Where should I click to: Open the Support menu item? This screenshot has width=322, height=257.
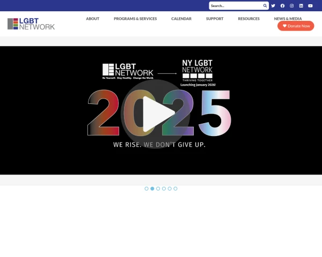(215, 19)
